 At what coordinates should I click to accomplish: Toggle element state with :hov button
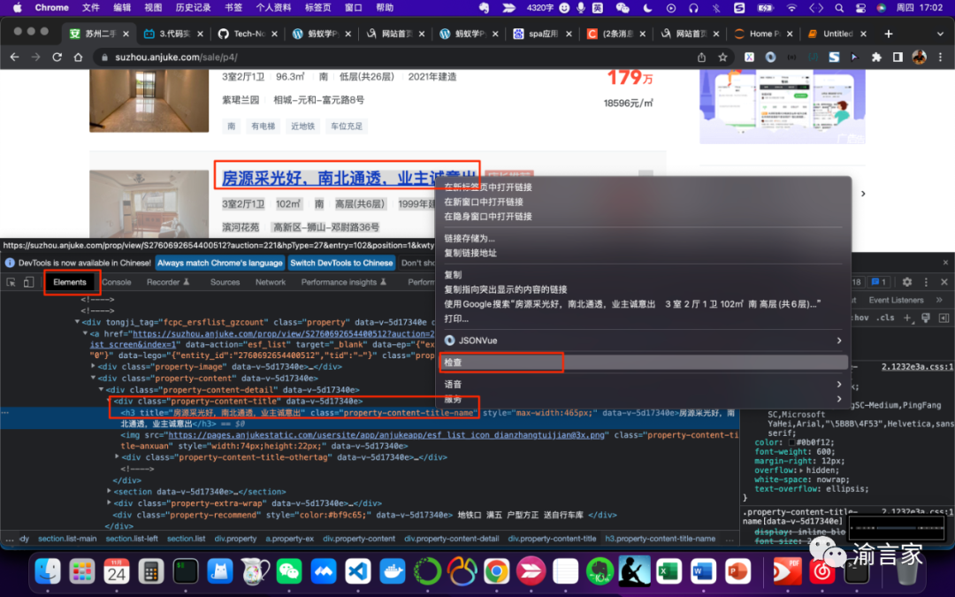tap(860, 318)
